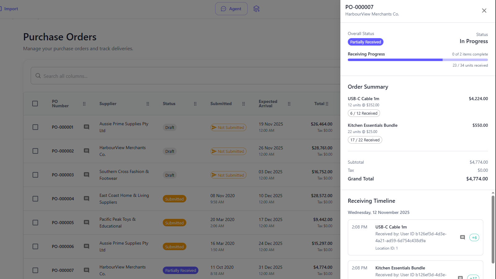Click the In Progress status text

tap(474, 41)
